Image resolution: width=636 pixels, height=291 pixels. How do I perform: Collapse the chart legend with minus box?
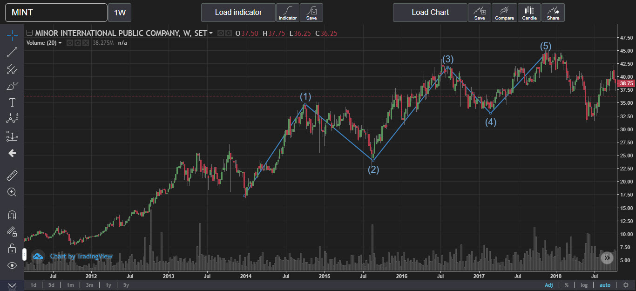[29, 34]
